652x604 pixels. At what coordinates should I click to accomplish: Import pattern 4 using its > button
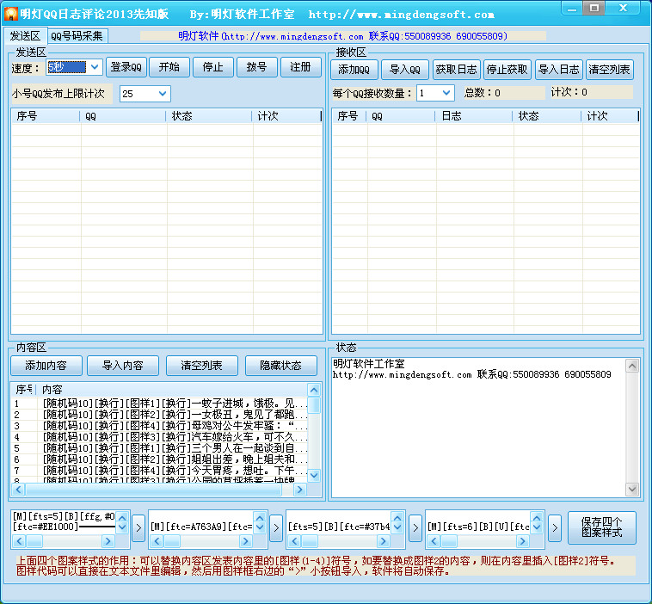point(555,528)
